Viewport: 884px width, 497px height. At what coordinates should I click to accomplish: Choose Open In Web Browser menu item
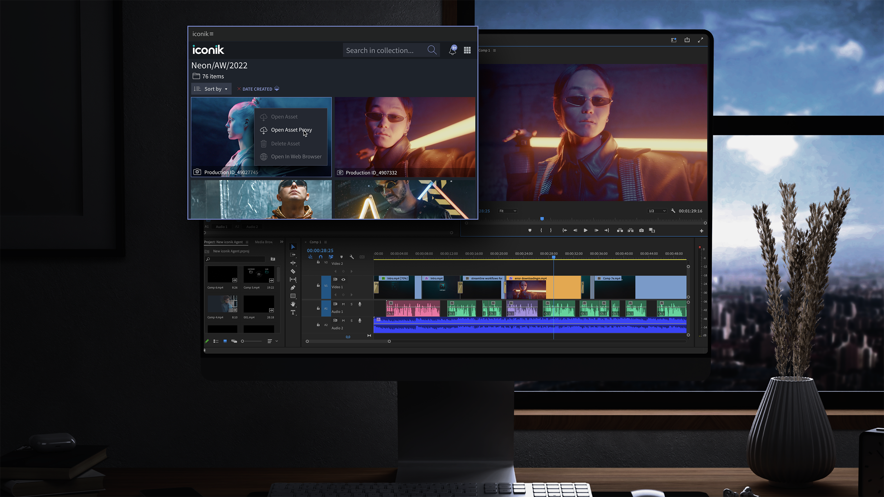[296, 157]
